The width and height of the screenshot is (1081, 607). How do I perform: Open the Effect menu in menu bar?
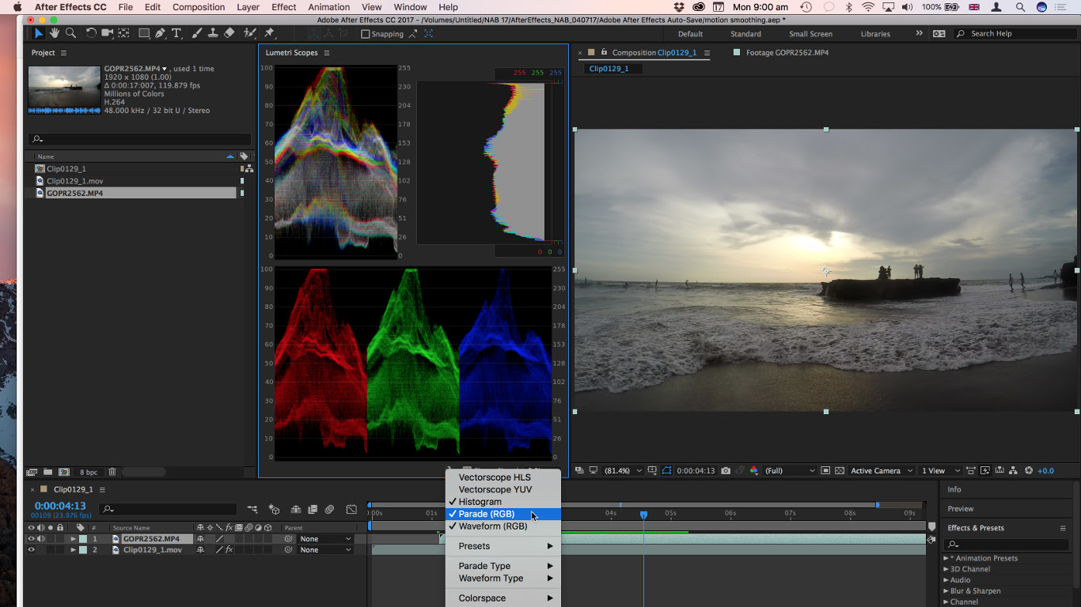click(283, 7)
